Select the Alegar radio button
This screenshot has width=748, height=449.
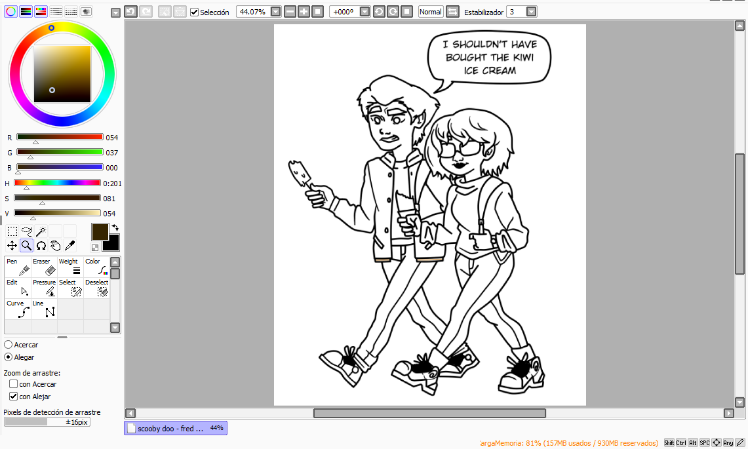click(8, 357)
